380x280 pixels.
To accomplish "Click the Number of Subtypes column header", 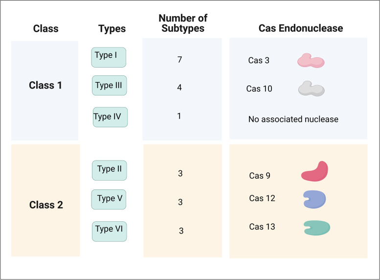I will [183, 23].
